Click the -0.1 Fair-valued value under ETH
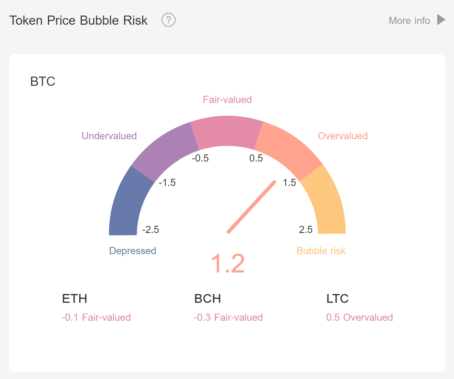 (x=96, y=317)
